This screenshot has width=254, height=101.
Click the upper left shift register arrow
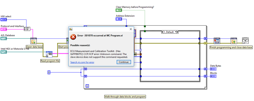tap(85, 69)
